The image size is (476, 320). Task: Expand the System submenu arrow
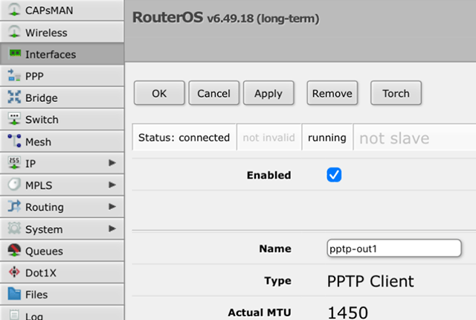pyautogui.click(x=112, y=228)
